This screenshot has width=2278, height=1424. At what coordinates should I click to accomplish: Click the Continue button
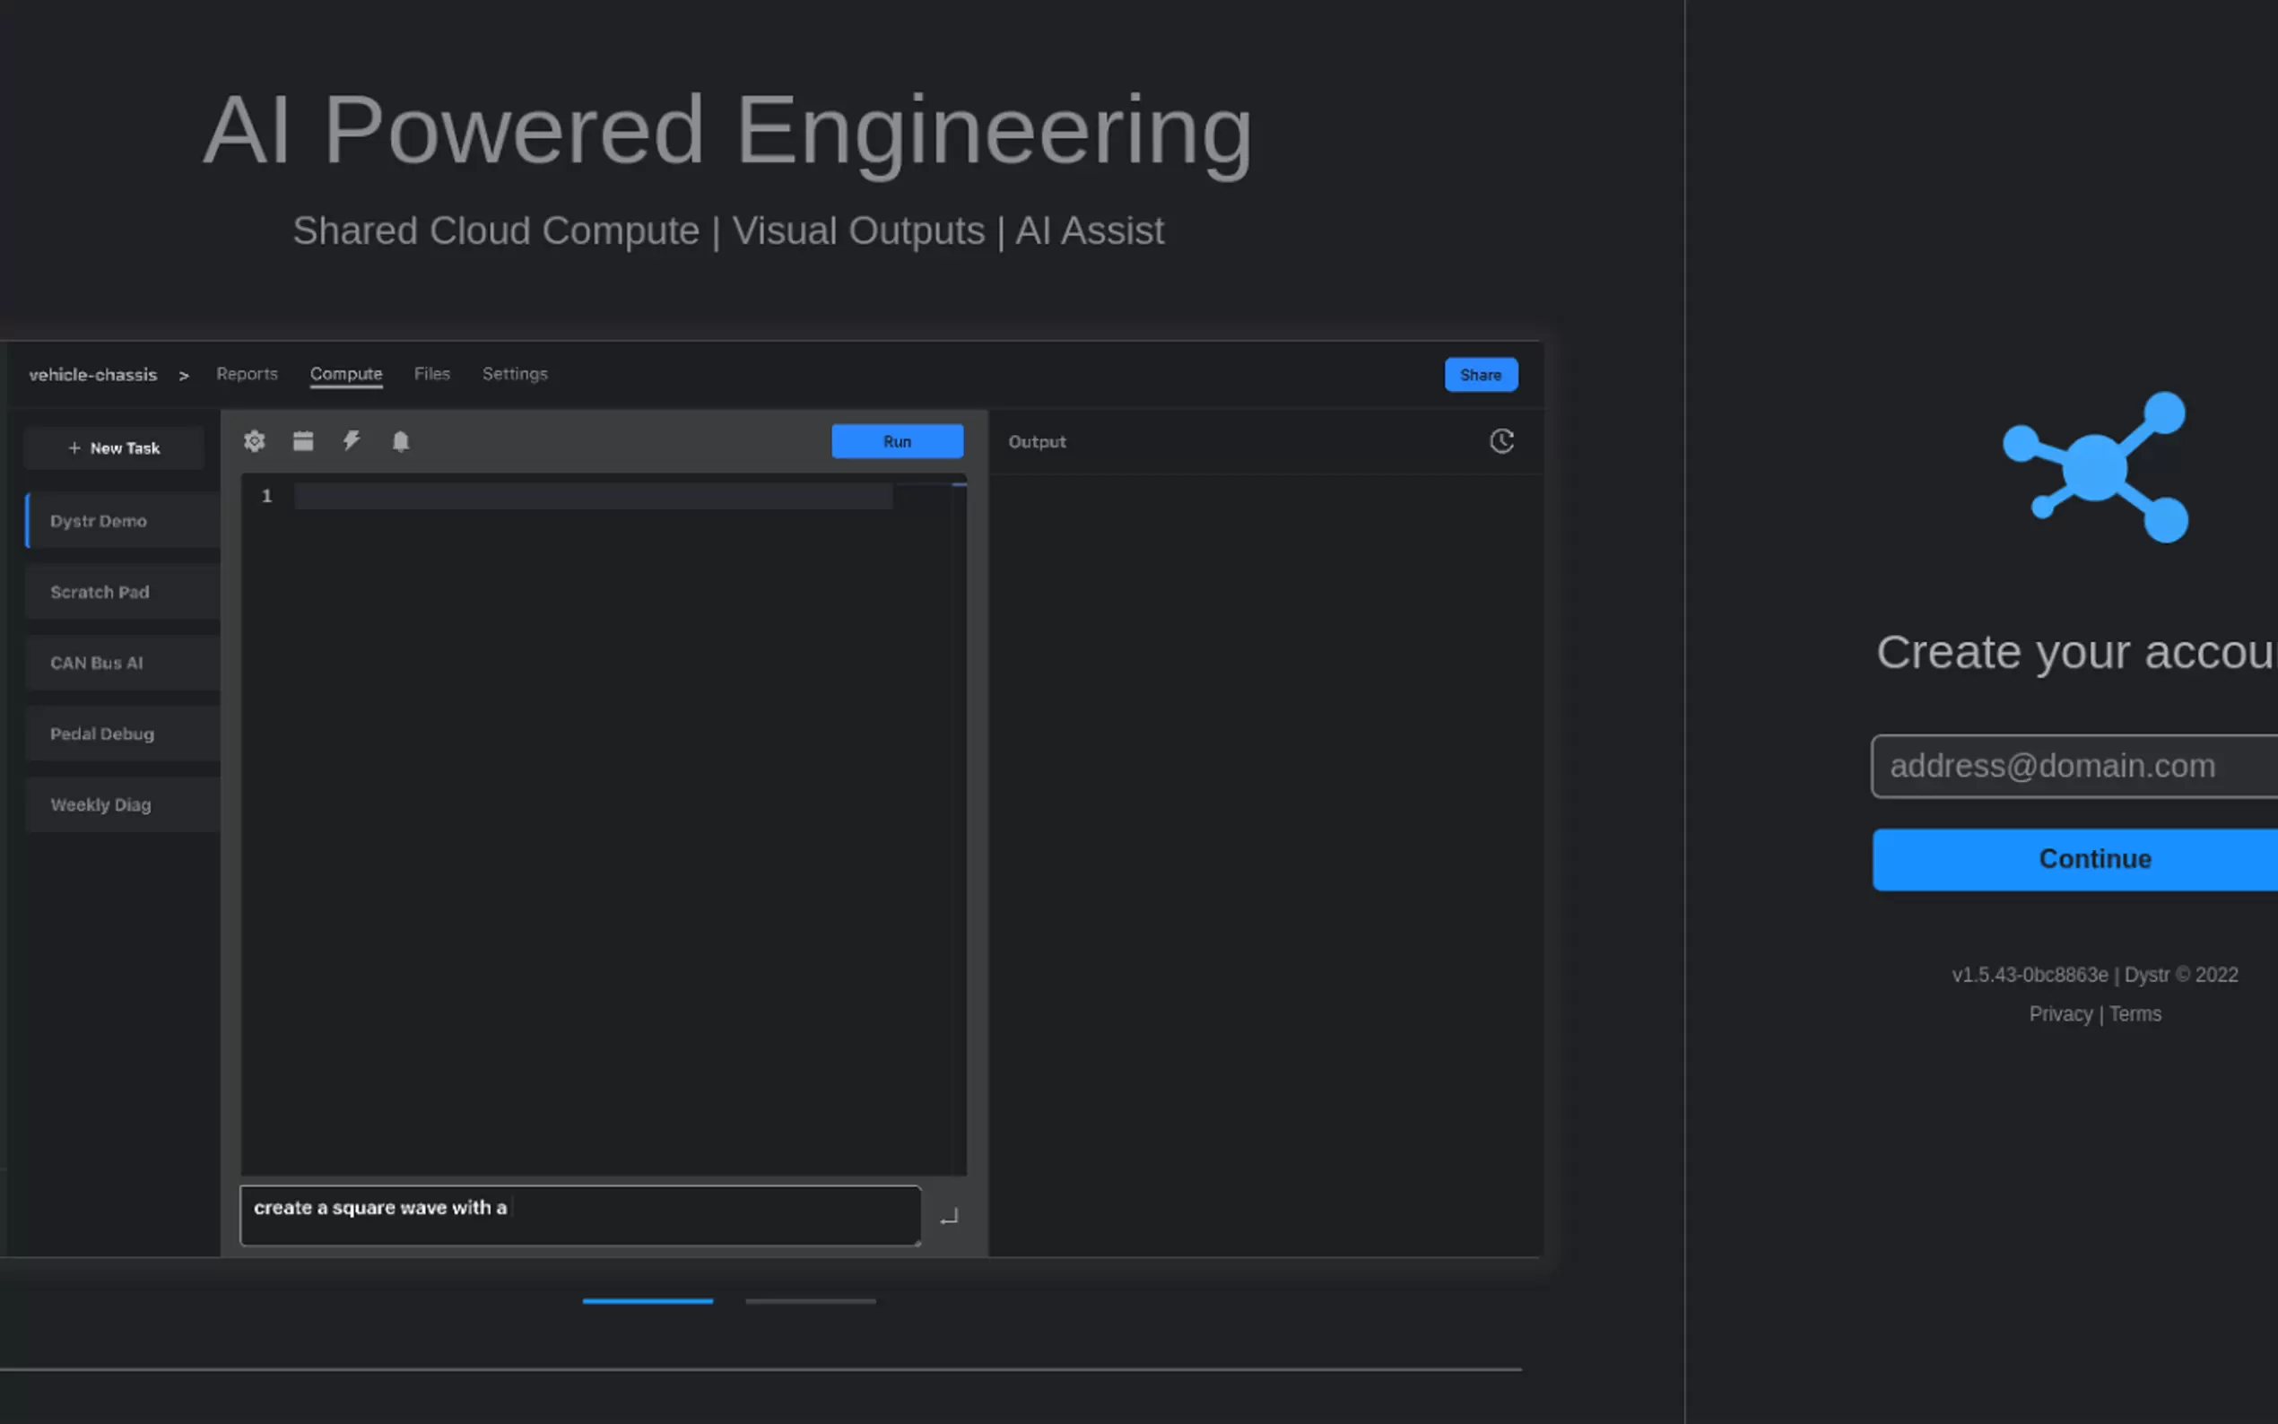(2072, 859)
